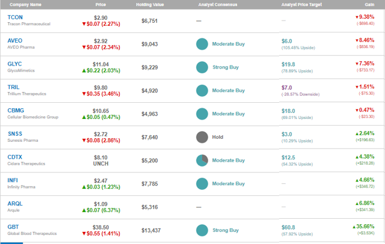Click the CDTX partial pie chart icon

(202, 160)
